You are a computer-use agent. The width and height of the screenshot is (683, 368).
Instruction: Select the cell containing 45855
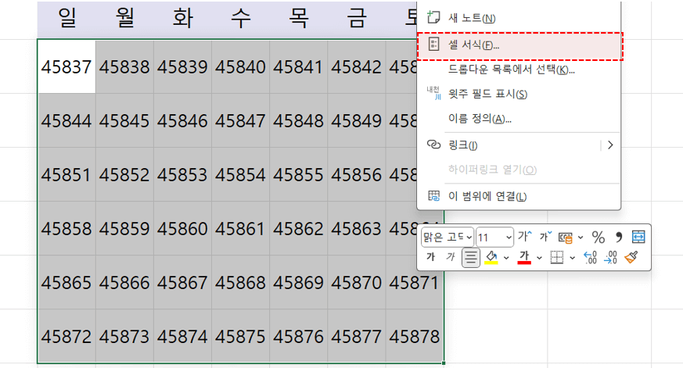tap(298, 175)
